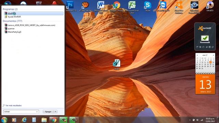
Task: Click Ver más resultados link
Action: point(12,106)
